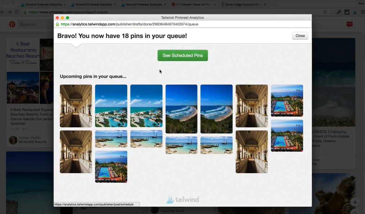Select the Tailwind popup URL field
This screenshot has width=365, height=214.
183,24
